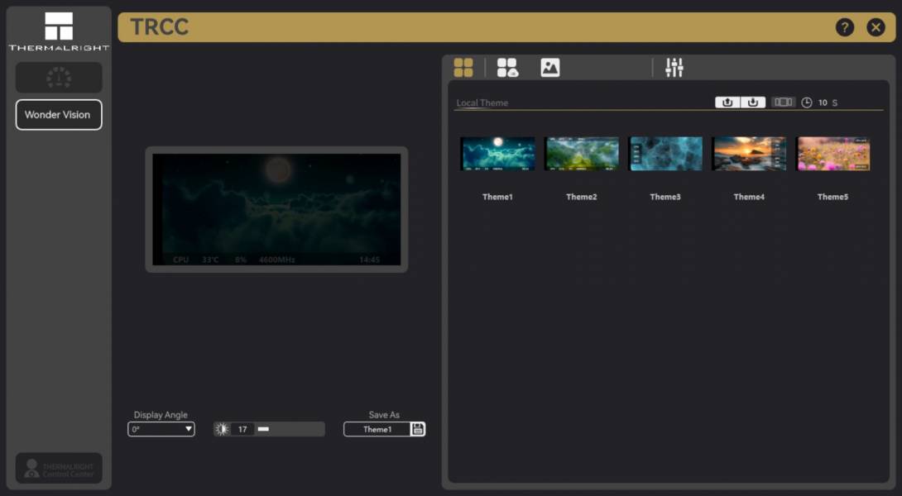Toggle the theme slideshow carousel button
Screen dimensions: 902x496
click(783, 103)
